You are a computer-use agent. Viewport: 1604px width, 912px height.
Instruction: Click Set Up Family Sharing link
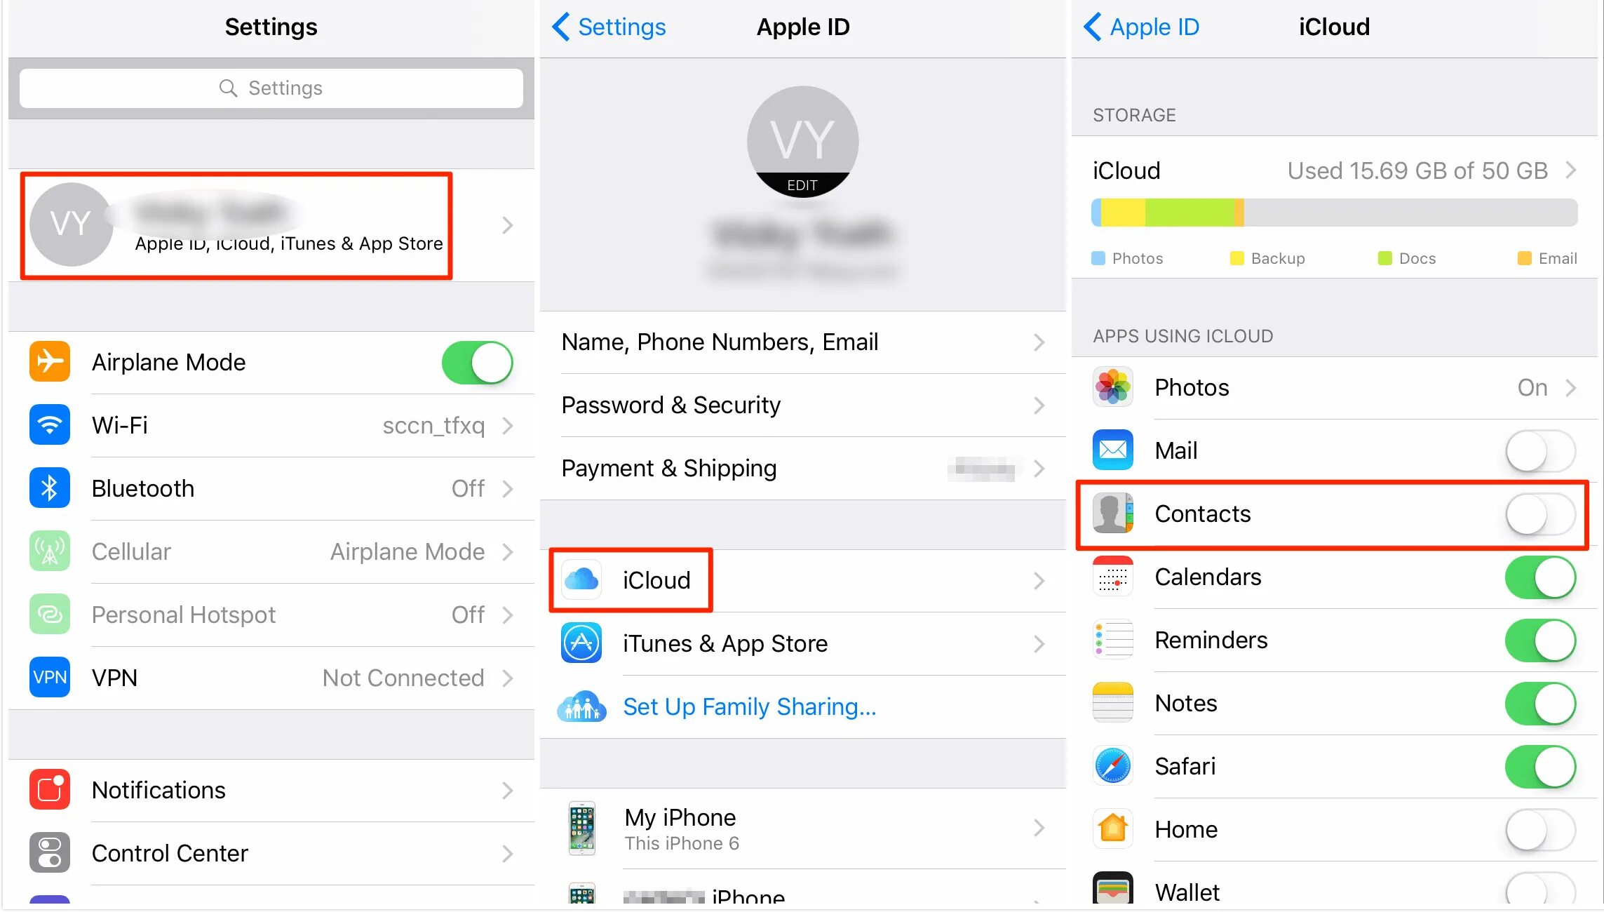pos(749,707)
